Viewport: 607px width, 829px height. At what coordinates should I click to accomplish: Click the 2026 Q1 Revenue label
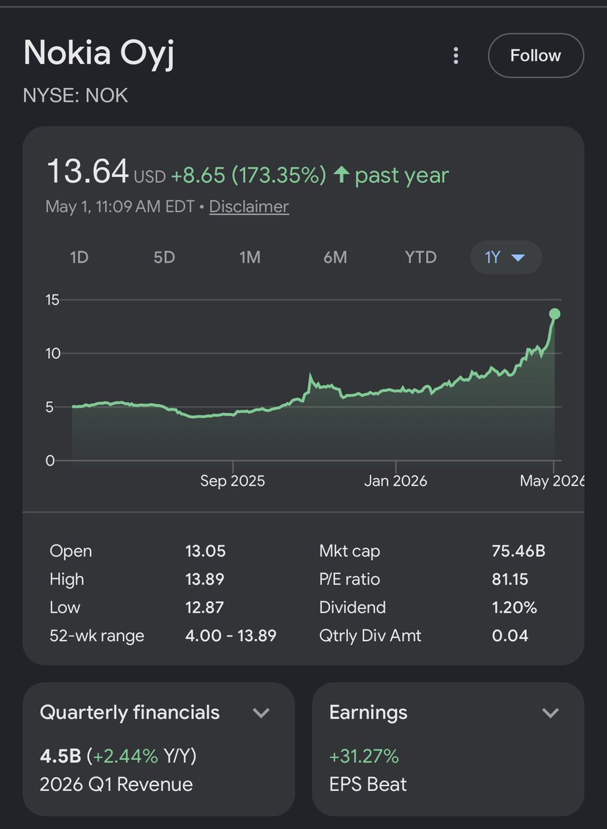click(117, 784)
